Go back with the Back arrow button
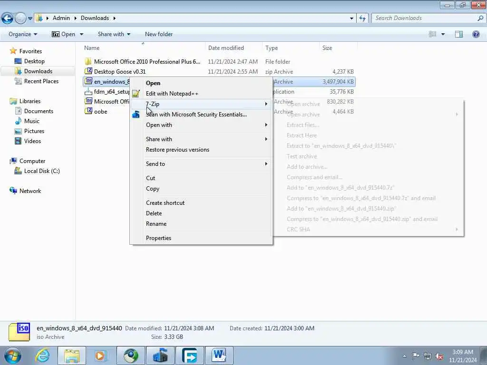The image size is (487, 365). click(x=7, y=18)
